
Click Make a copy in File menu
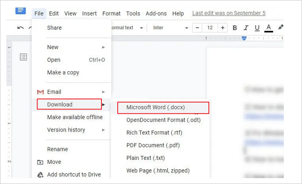(63, 72)
